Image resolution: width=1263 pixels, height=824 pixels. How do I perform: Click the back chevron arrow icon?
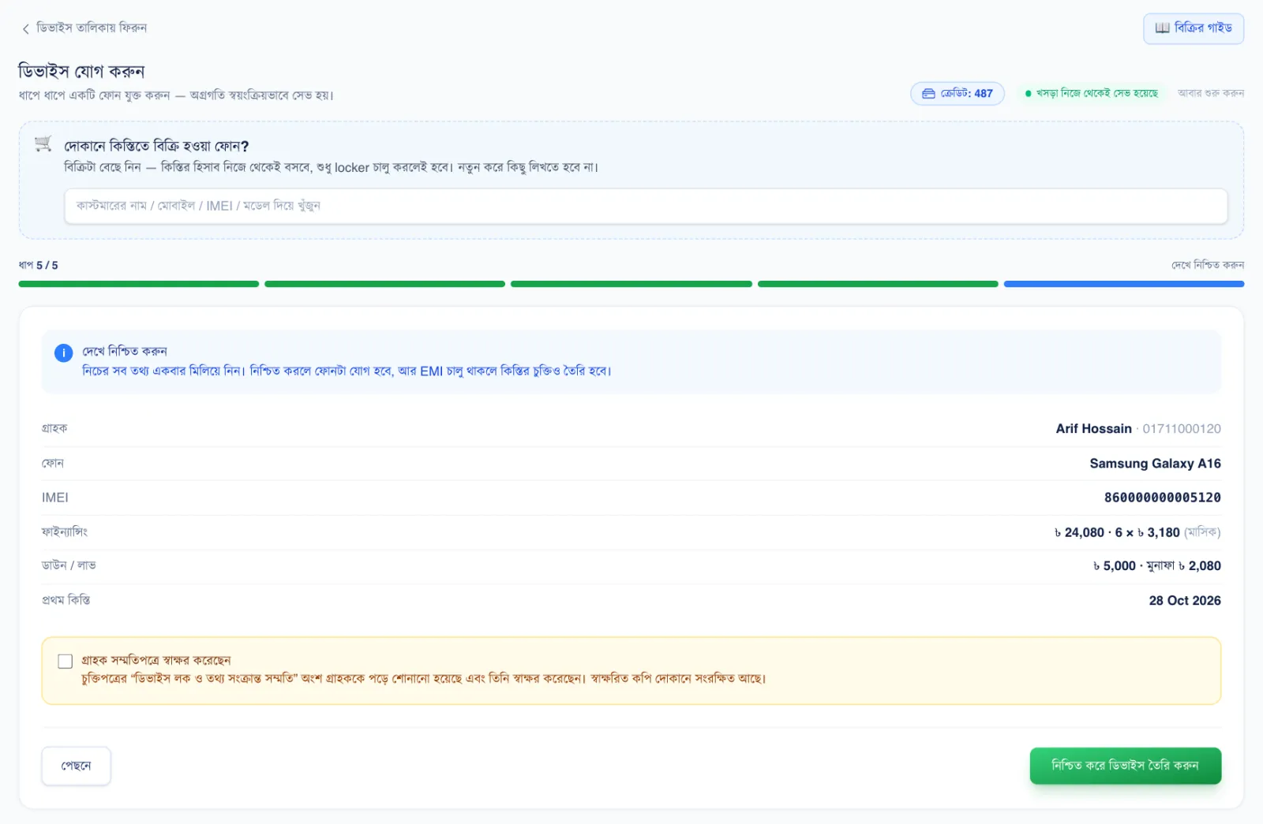pyautogui.click(x=25, y=28)
